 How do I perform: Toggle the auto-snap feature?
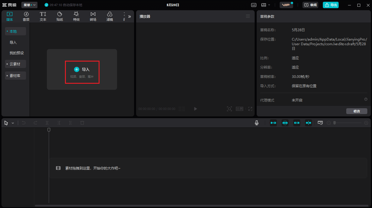285,123
